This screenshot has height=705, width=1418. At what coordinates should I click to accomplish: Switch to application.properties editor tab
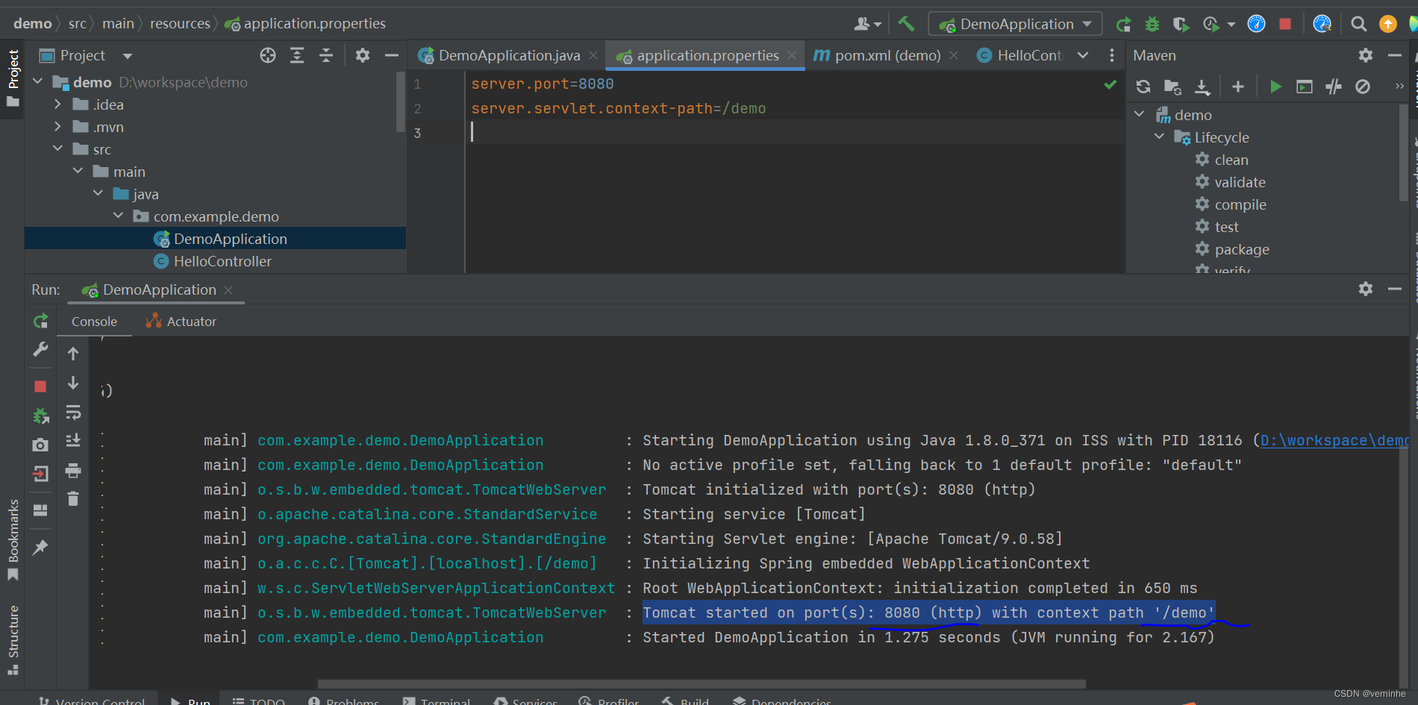(x=707, y=55)
